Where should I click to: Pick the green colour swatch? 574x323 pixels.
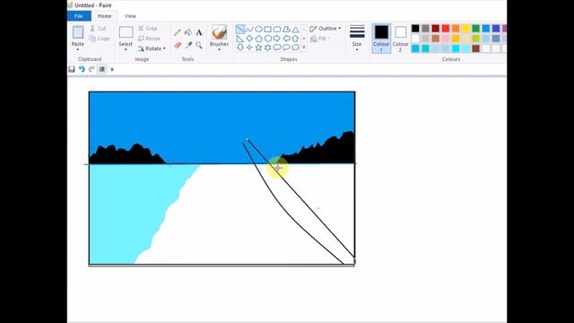click(x=476, y=28)
